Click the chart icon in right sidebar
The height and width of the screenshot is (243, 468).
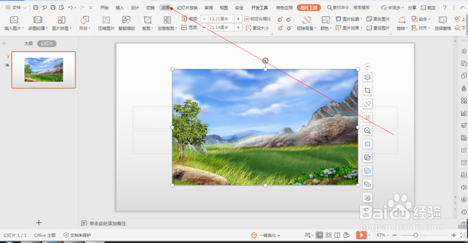click(x=463, y=113)
